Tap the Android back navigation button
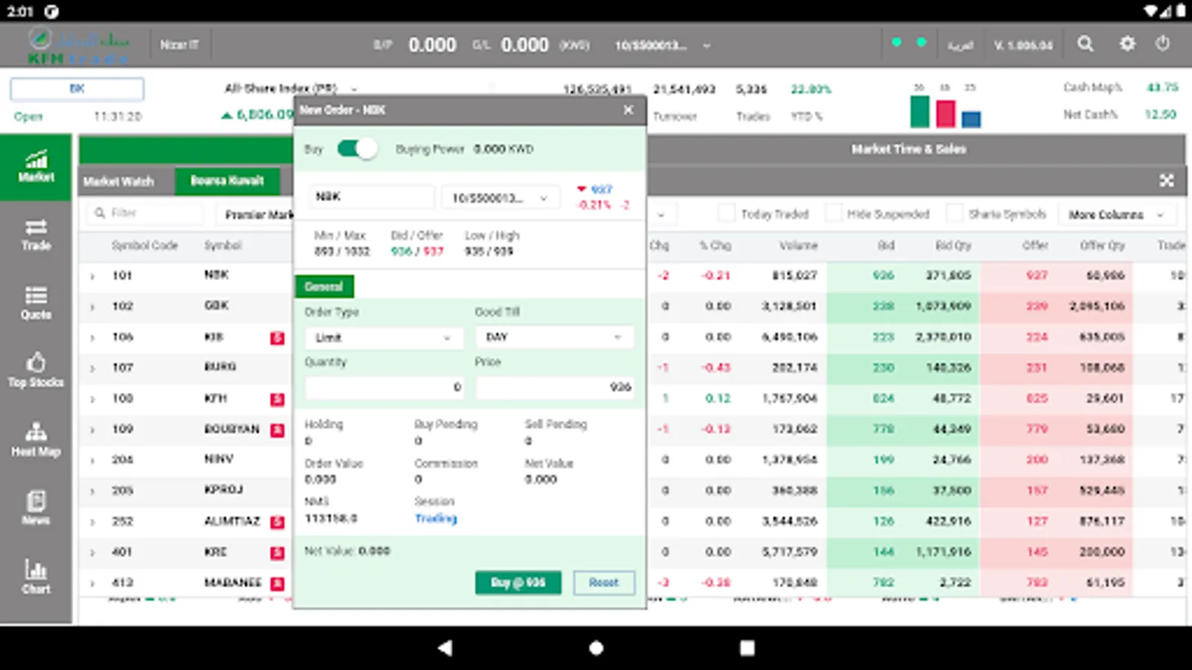The height and width of the screenshot is (670, 1192). click(x=445, y=648)
